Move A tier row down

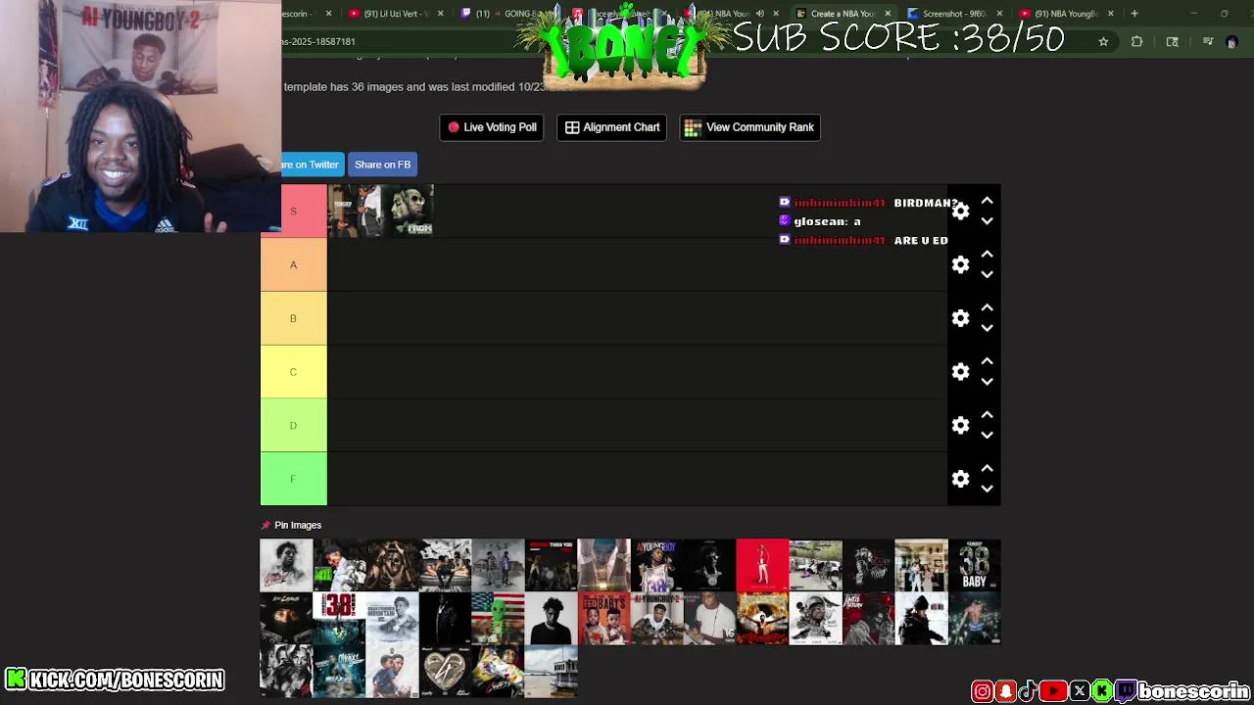(x=987, y=275)
